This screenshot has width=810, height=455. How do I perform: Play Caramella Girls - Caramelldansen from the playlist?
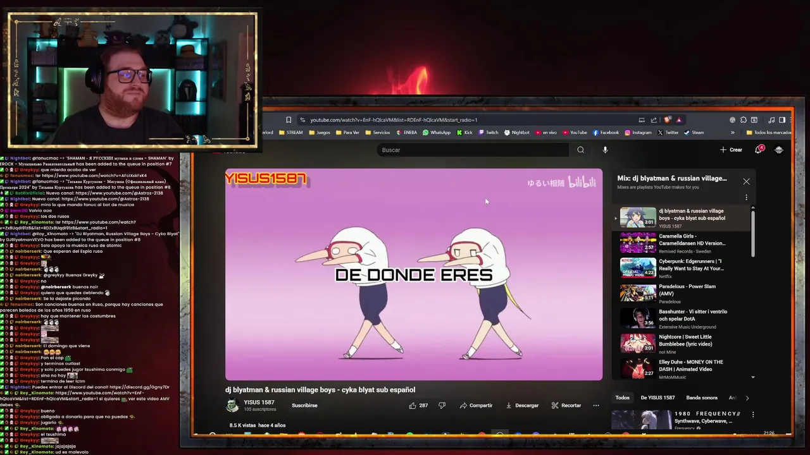point(681,243)
